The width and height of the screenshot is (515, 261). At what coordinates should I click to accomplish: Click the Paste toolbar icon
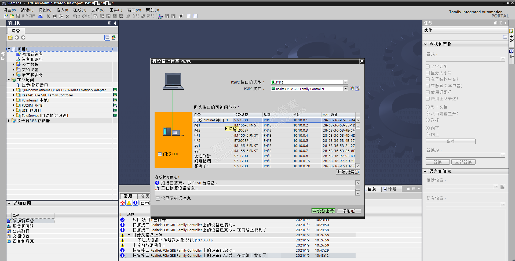click(x=61, y=16)
